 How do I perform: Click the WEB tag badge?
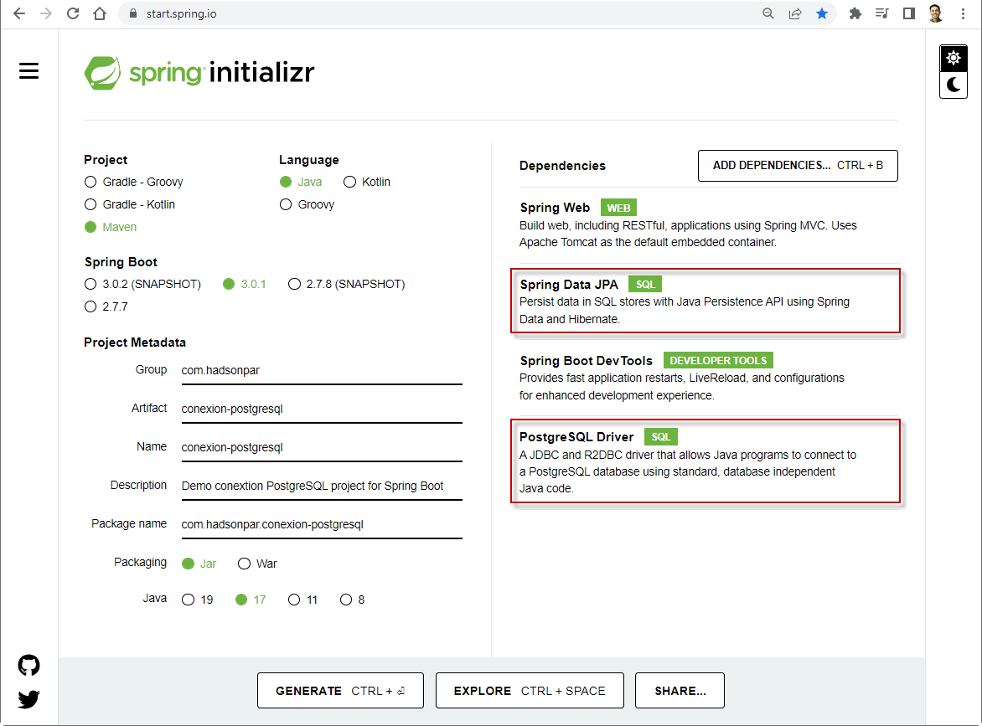click(x=618, y=208)
